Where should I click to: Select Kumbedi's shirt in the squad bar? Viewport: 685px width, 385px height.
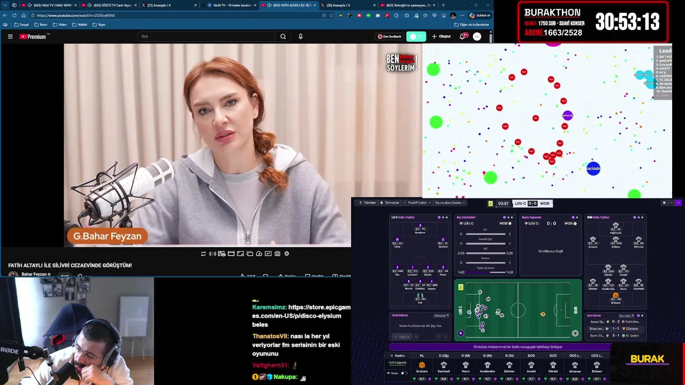tap(444, 365)
